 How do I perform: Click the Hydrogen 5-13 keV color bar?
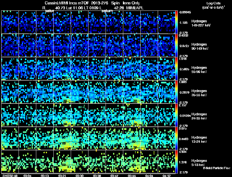tap(176, 162)
